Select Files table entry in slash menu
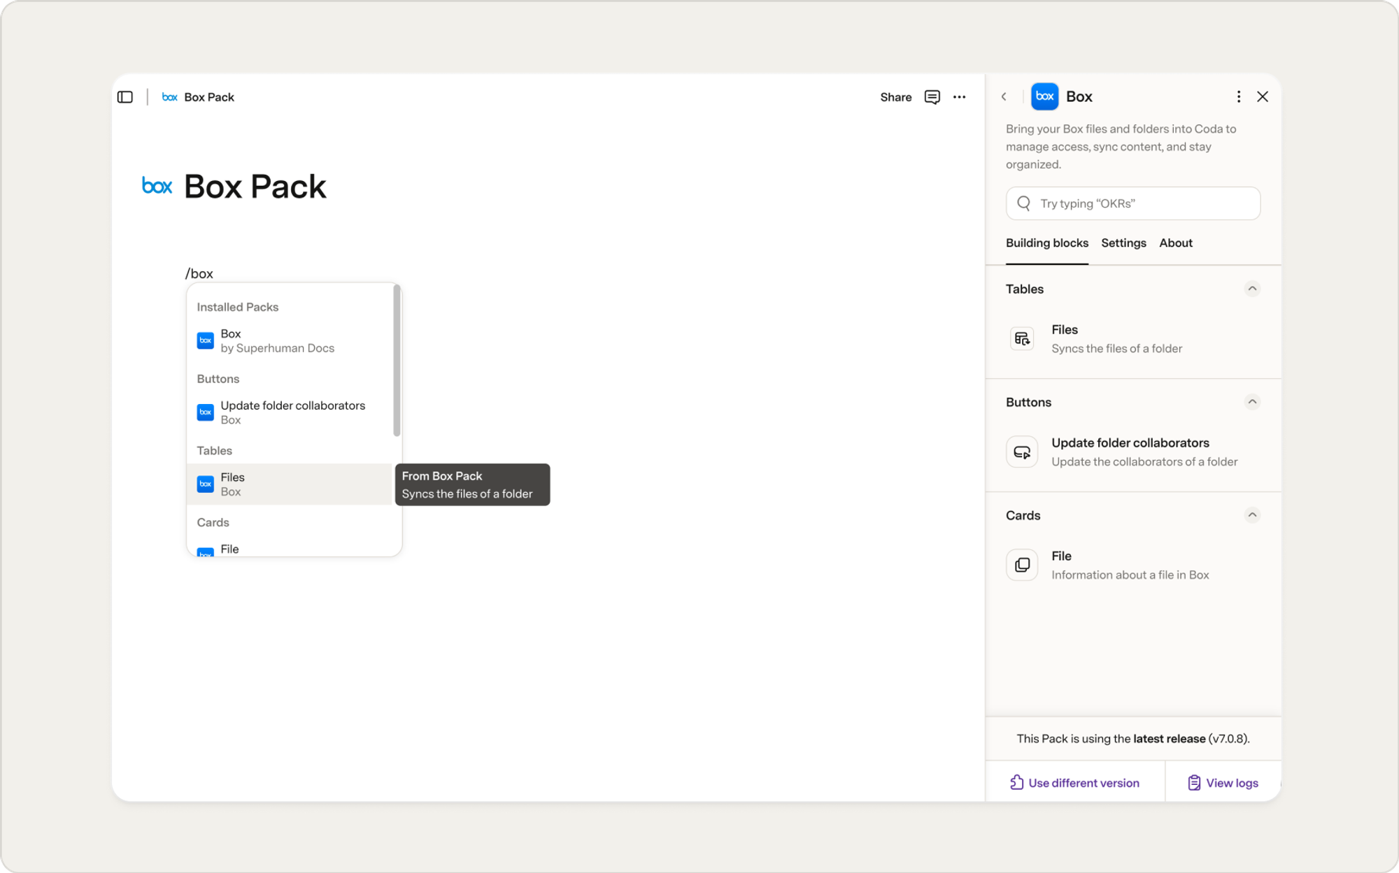The height and width of the screenshot is (873, 1399). click(290, 484)
